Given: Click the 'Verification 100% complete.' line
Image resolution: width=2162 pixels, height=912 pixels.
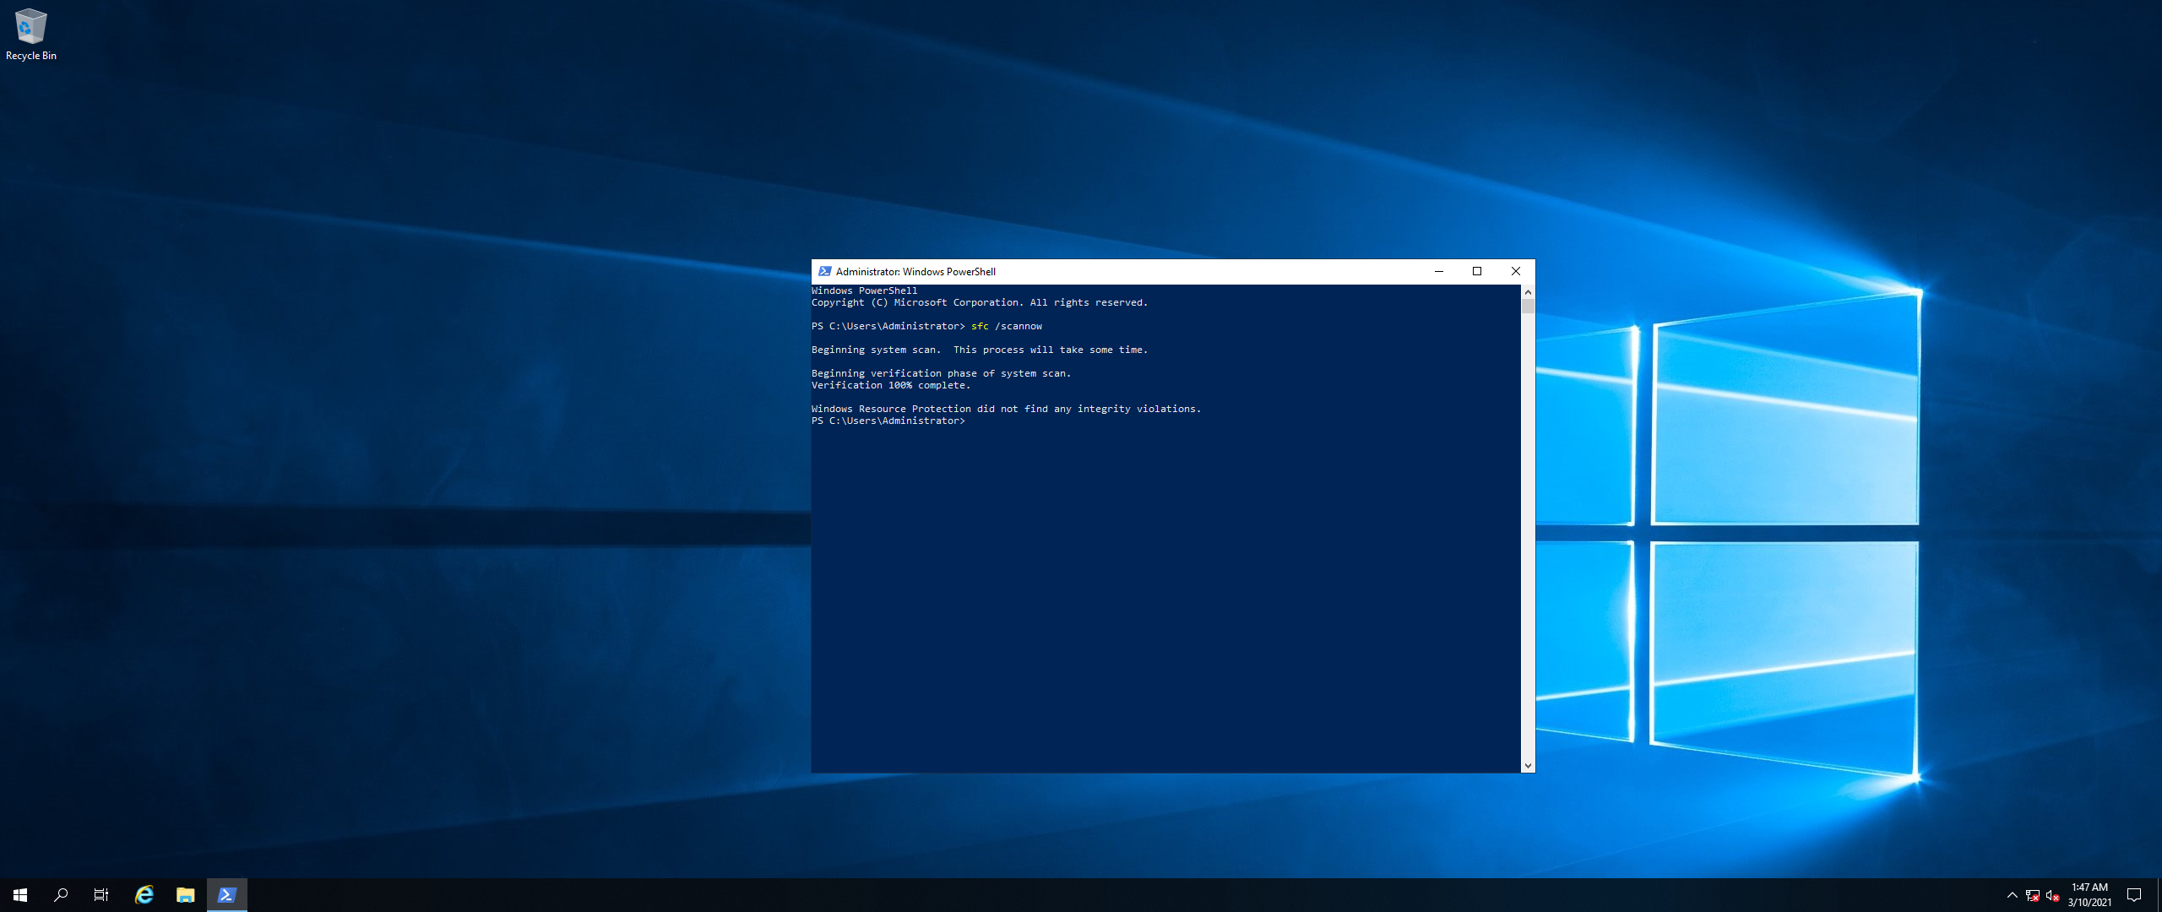Looking at the screenshot, I should pyautogui.click(x=891, y=385).
